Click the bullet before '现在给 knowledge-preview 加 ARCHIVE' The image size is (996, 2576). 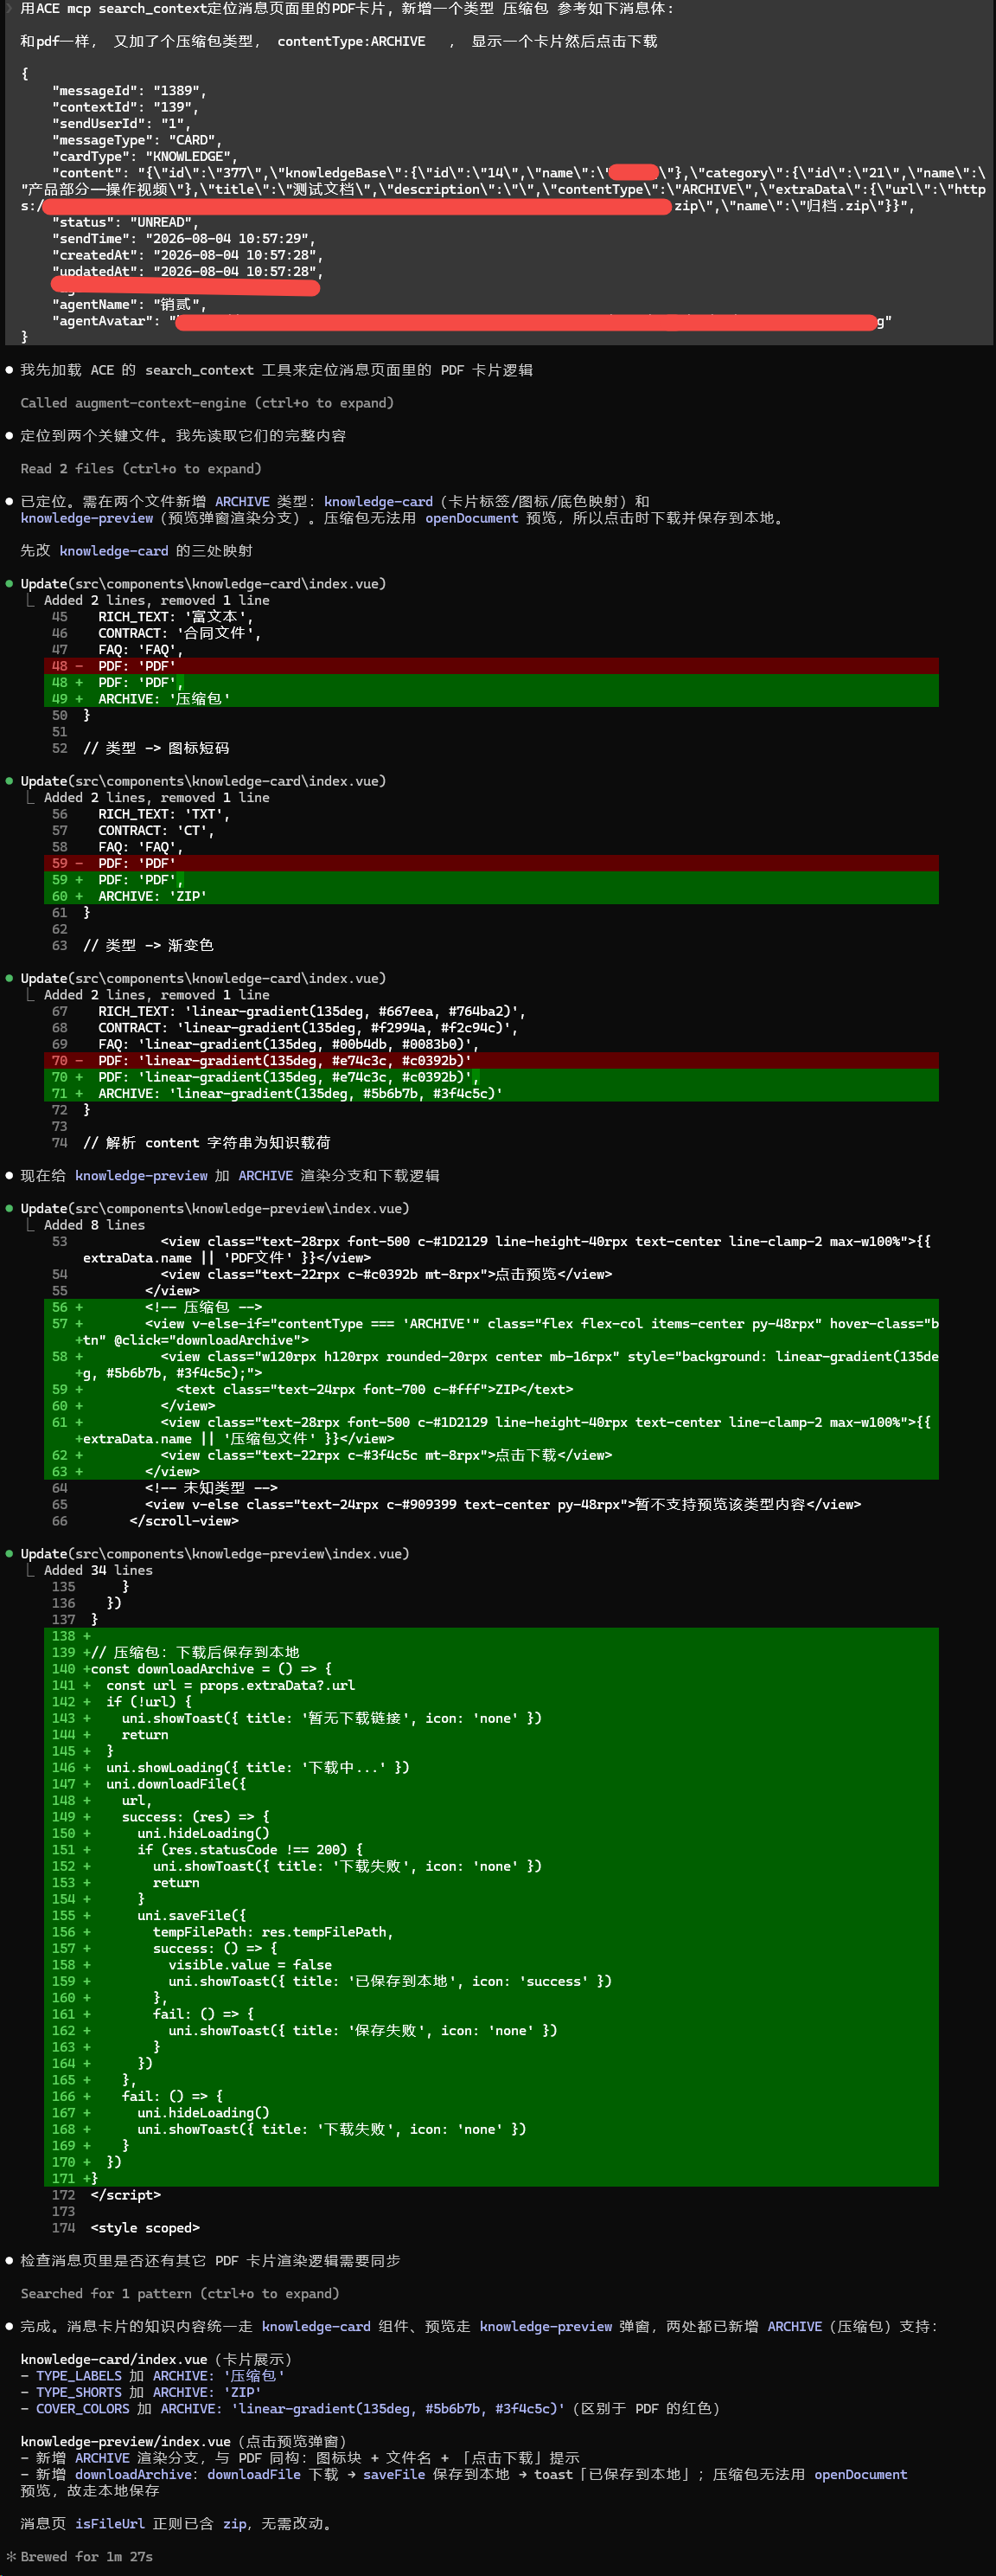[x=10, y=1176]
